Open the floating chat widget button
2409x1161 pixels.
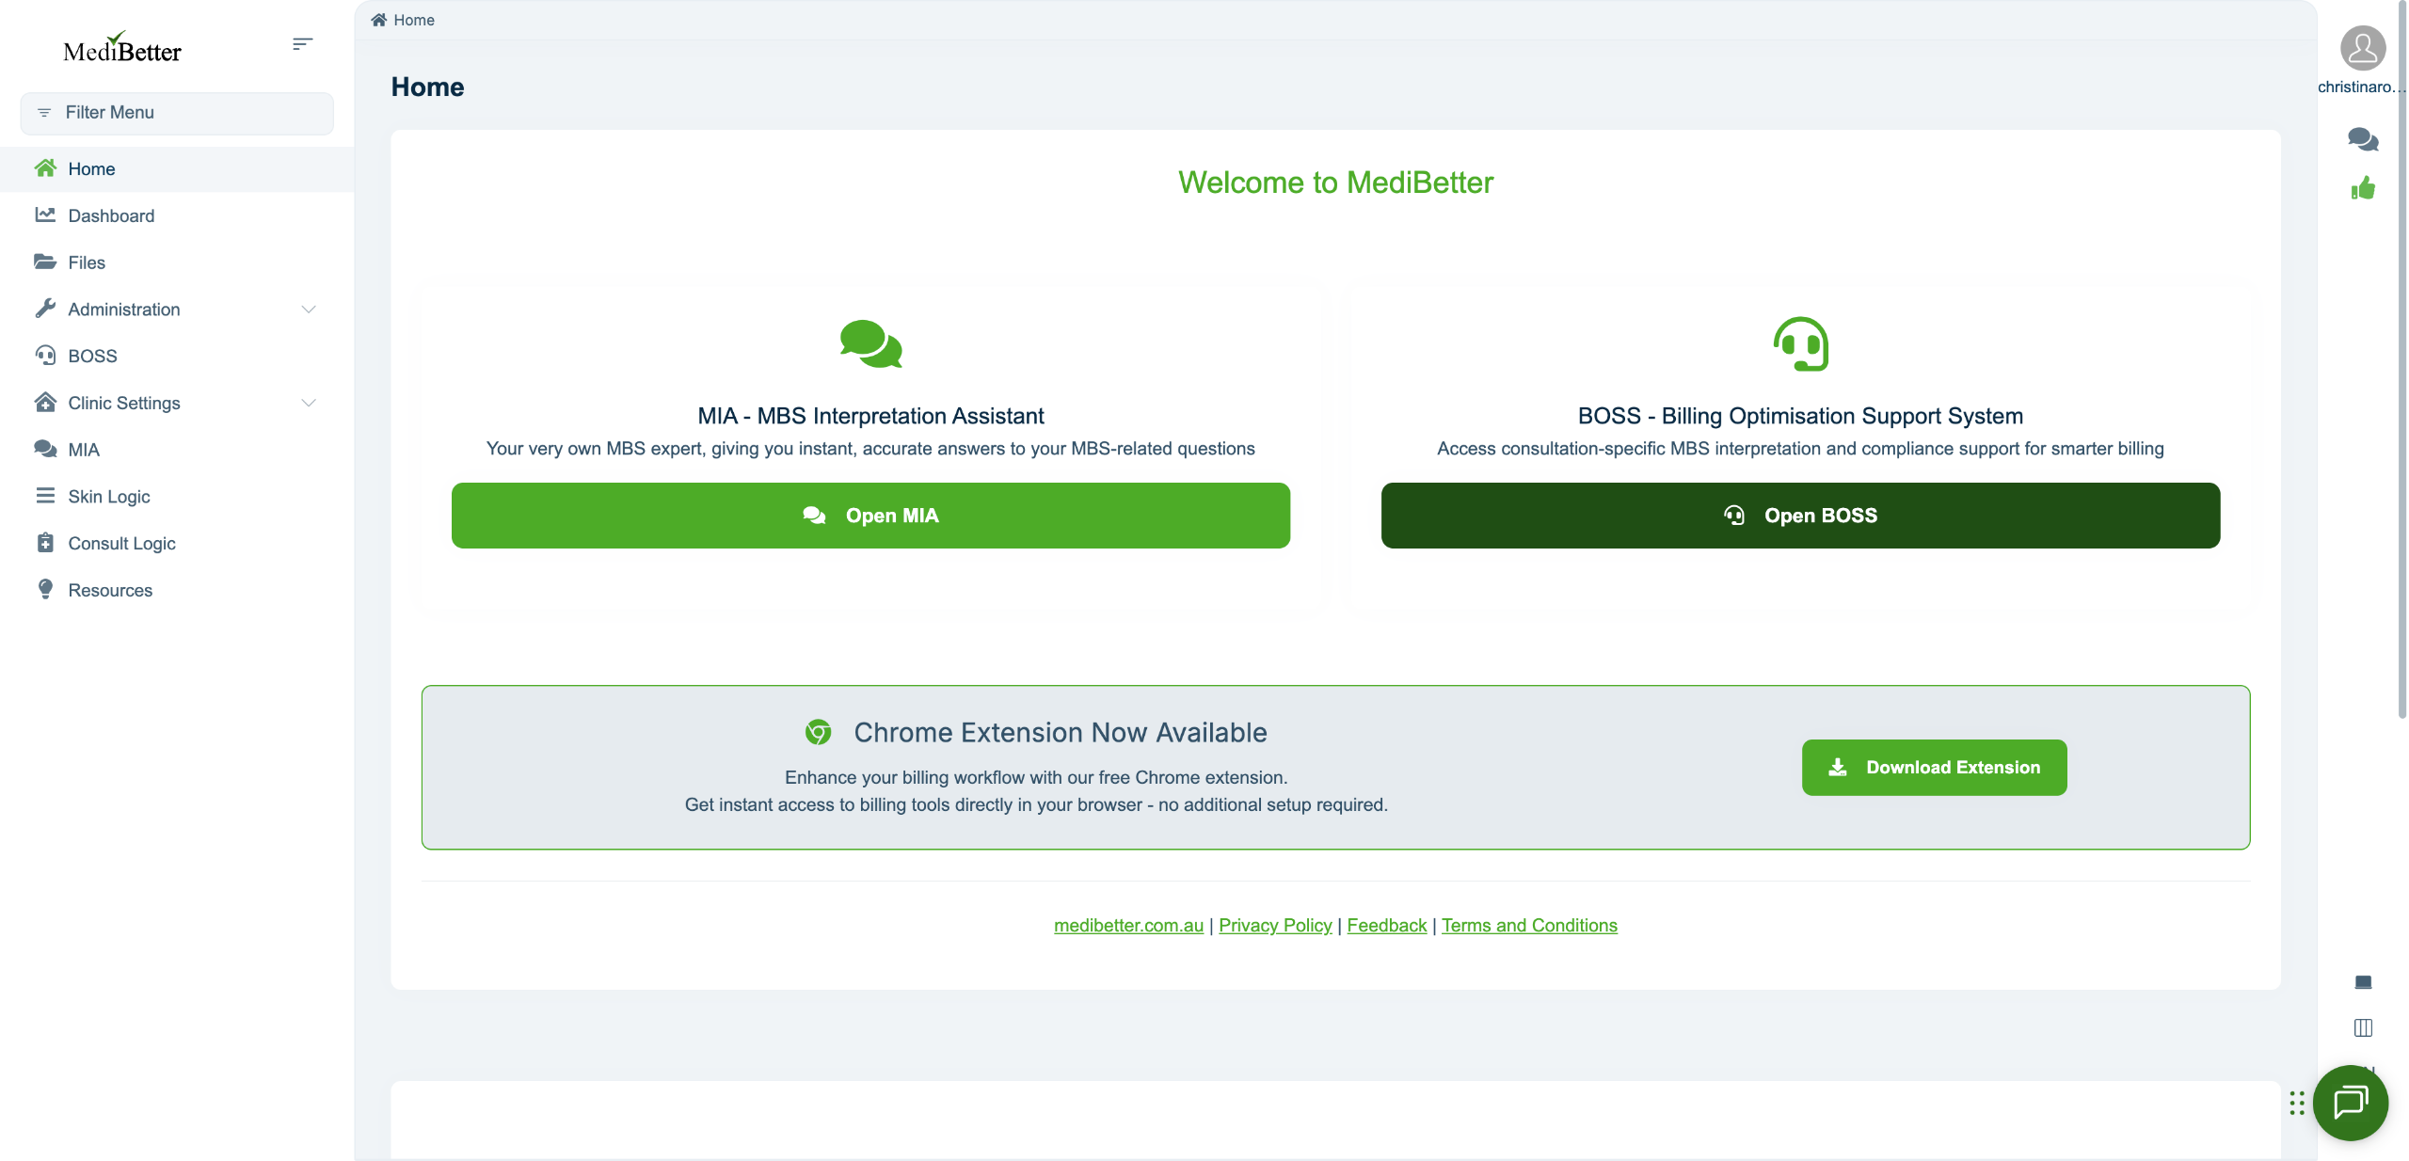(2350, 1102)
